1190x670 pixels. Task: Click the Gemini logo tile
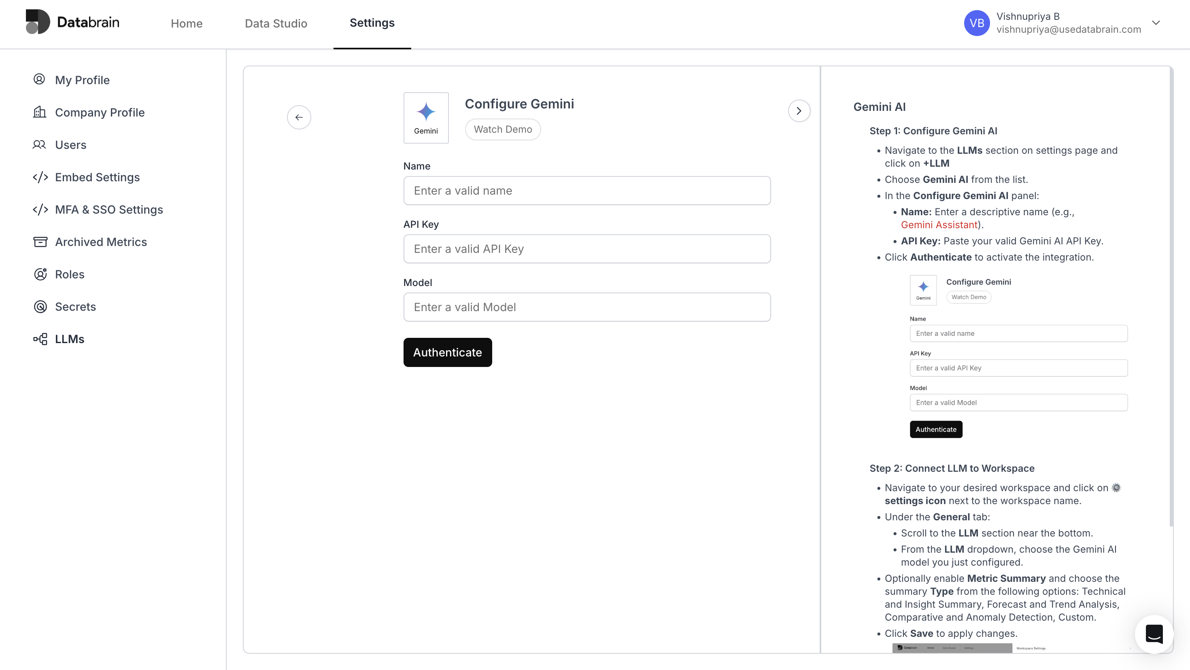[x=426, y=118]
